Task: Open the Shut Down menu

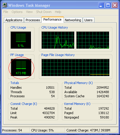Action: (x=44, y=12)
